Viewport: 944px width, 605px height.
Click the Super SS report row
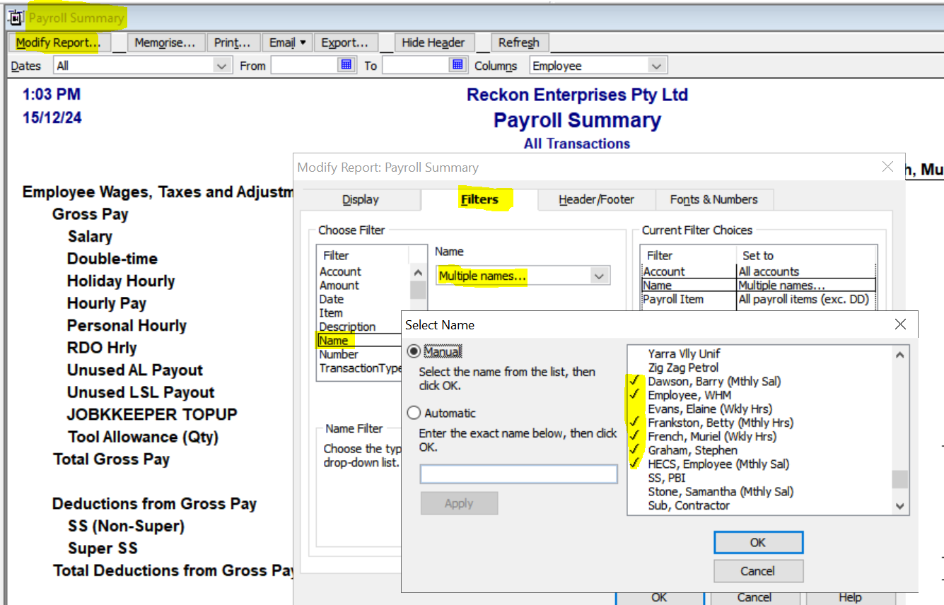[x=103, y=548]
